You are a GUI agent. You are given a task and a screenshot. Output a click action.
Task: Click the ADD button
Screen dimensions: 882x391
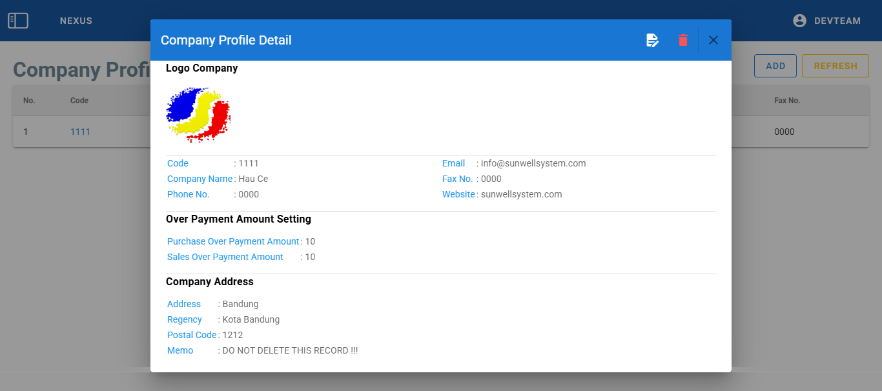[775, 66]
